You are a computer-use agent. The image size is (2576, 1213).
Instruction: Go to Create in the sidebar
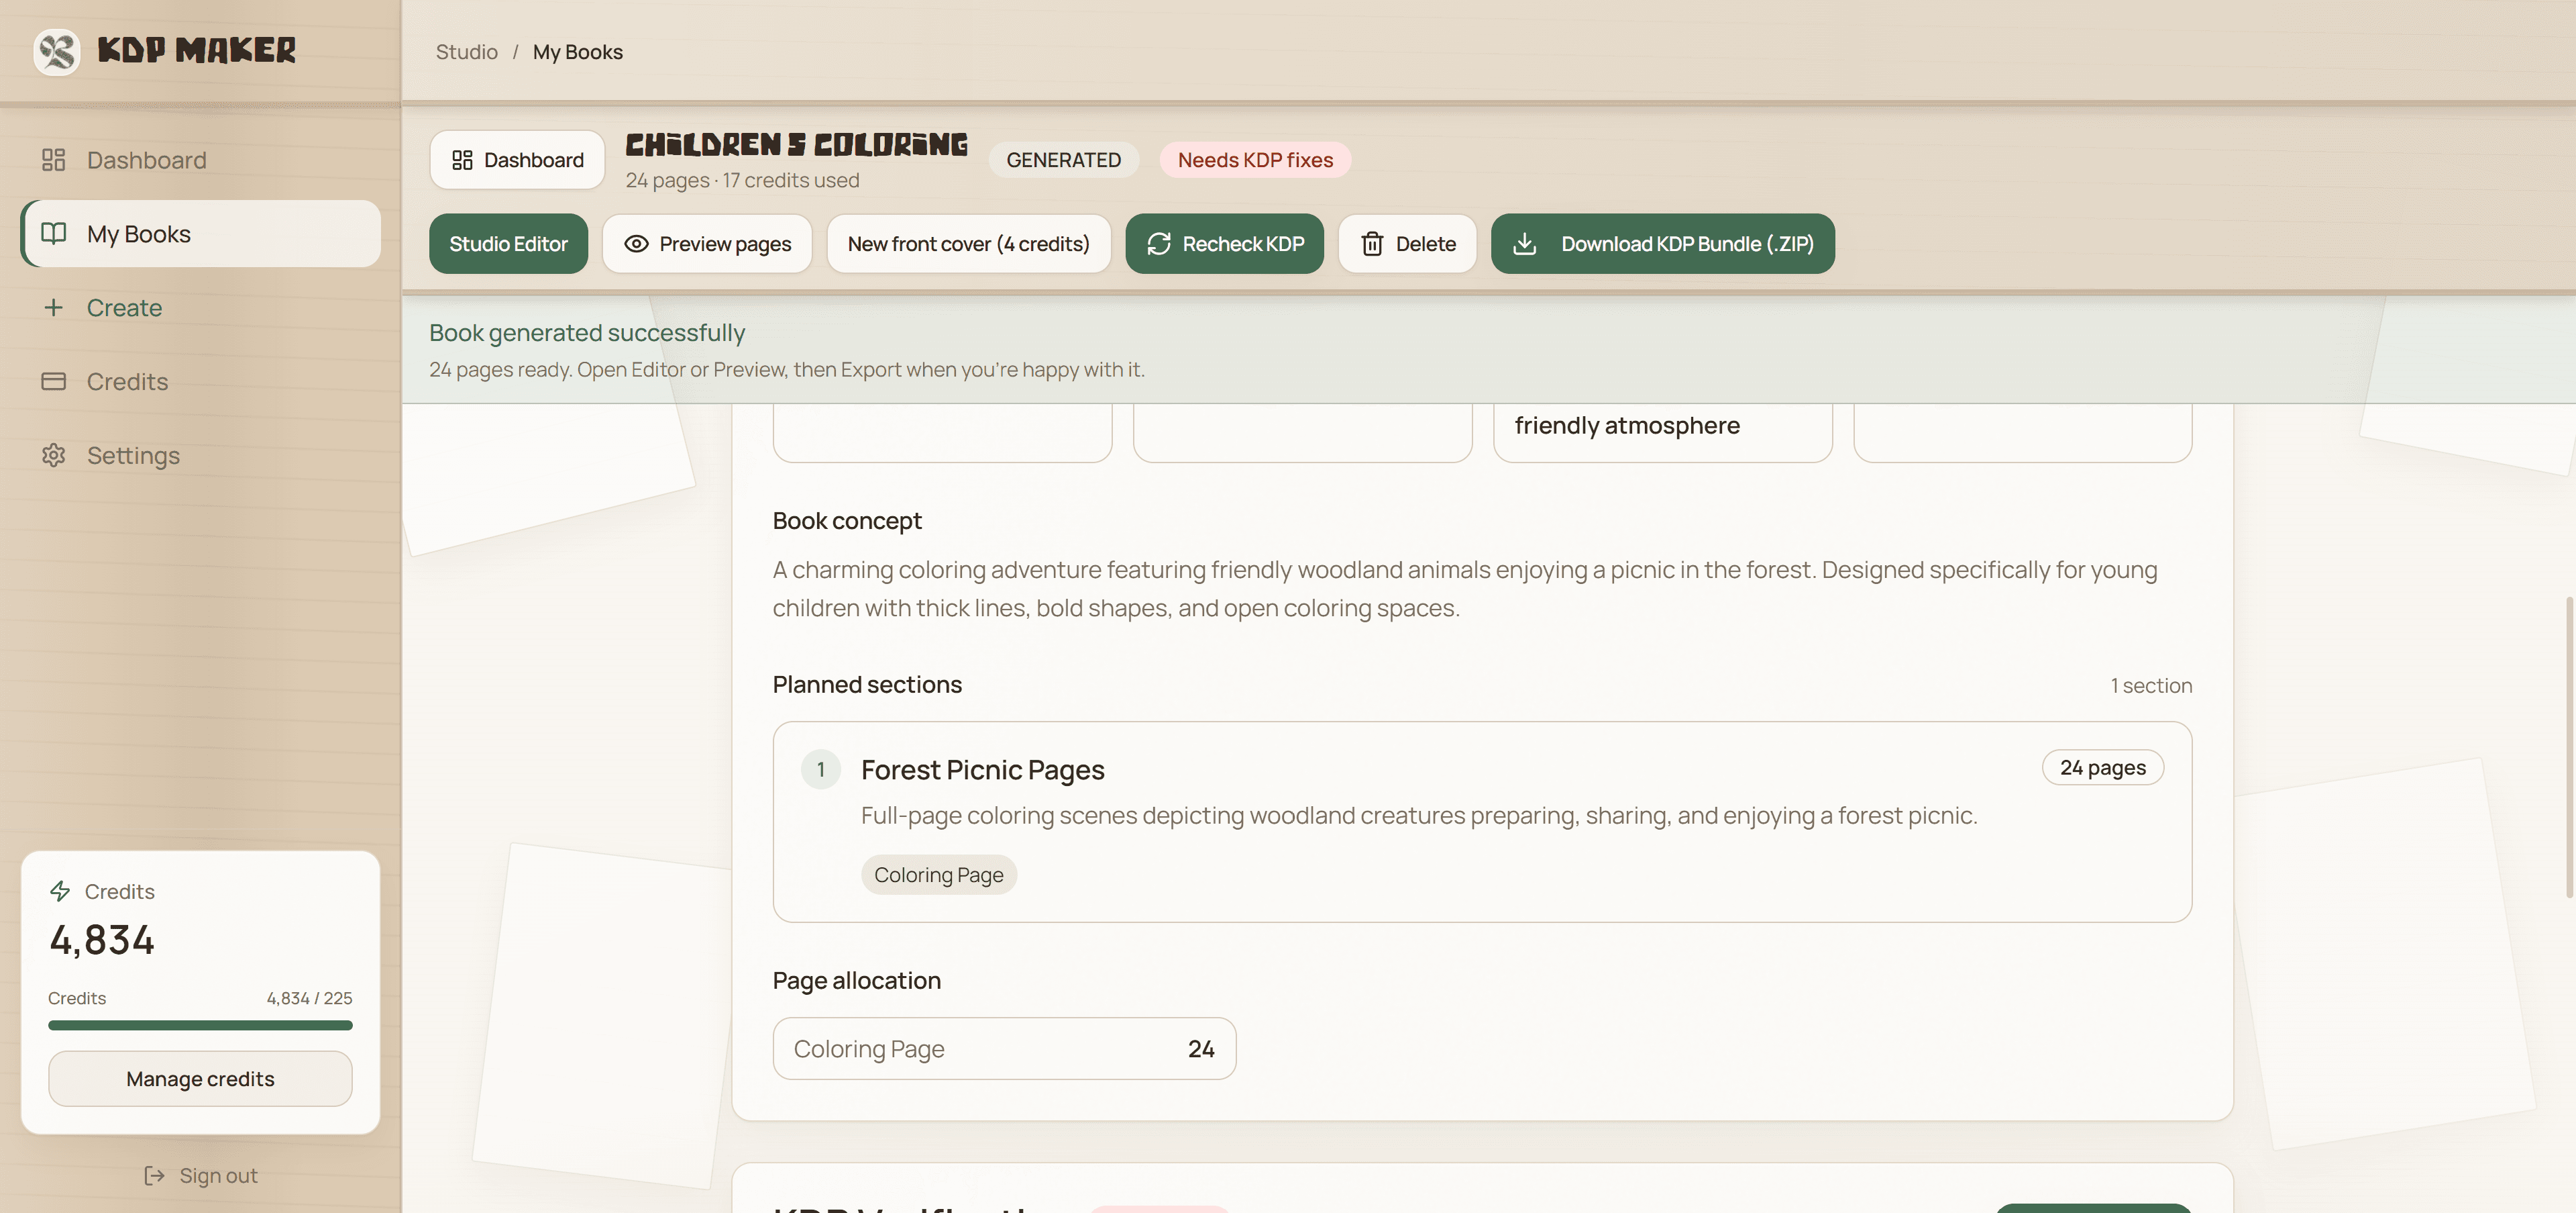pos(200,307)
